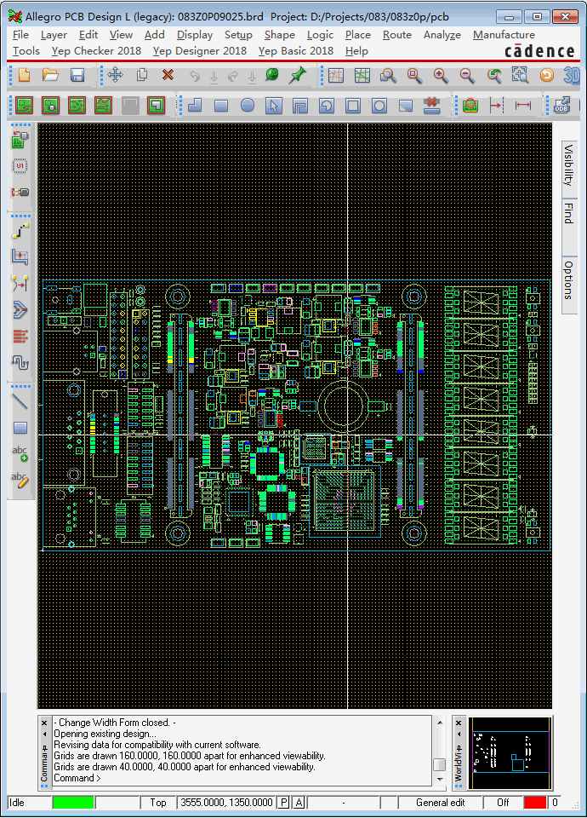Click the orange Refresh icon
Screen dimensions: 587x818
click(547, 76)
